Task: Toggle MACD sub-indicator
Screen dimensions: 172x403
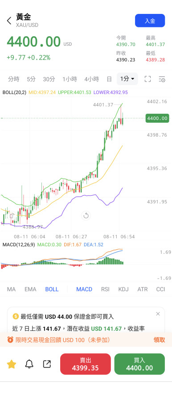Action: coord(84,289)
